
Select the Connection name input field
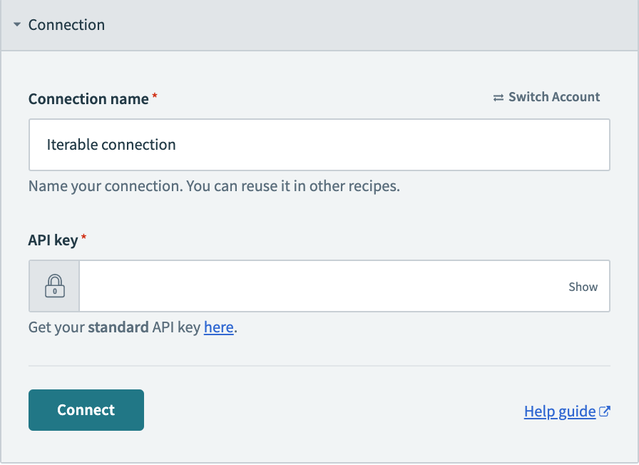tap(319, 144)
